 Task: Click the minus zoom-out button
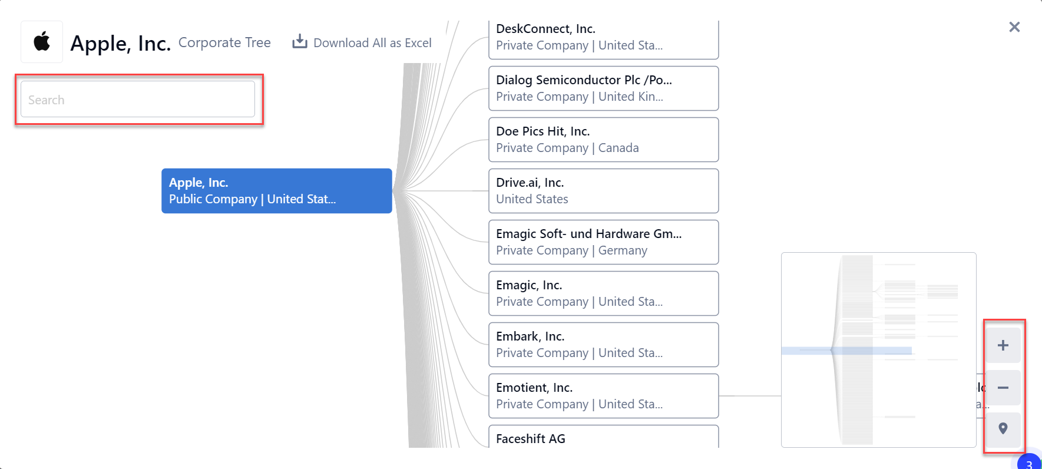[x=1003, y=388]
